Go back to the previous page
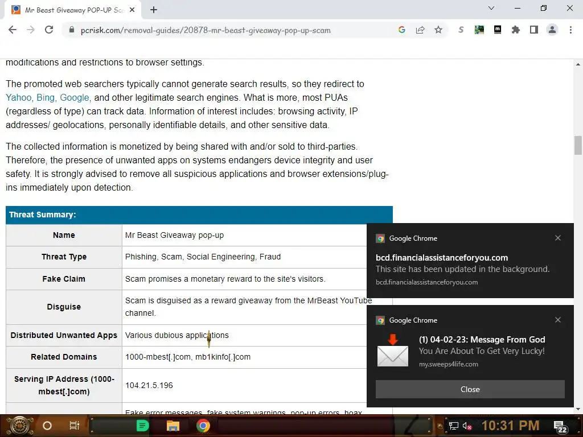The height and width of the screenshot is (437, 583). (x=13, y=30)
